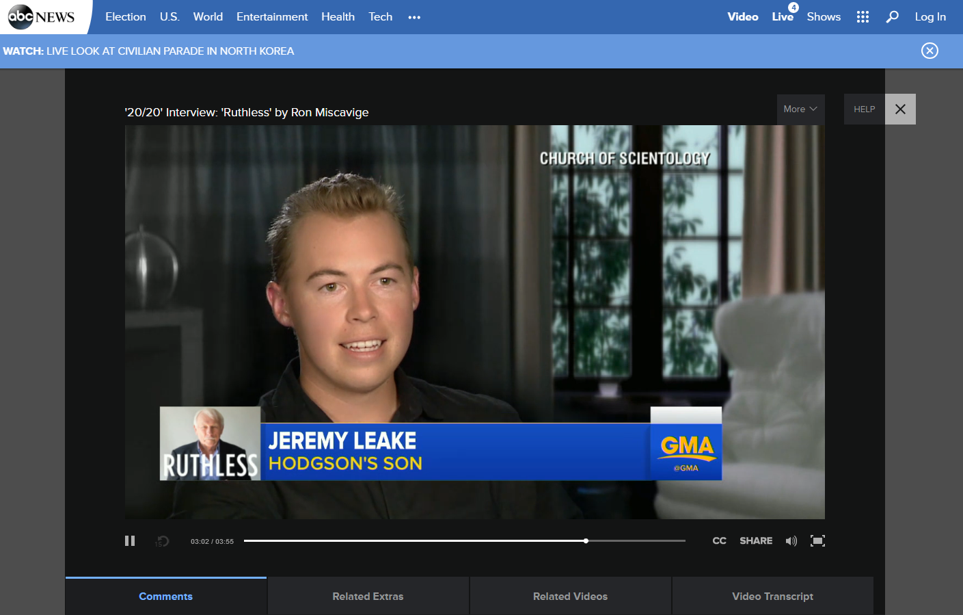
Task: Open the Shows menu
Action: [x=824, y=17]
